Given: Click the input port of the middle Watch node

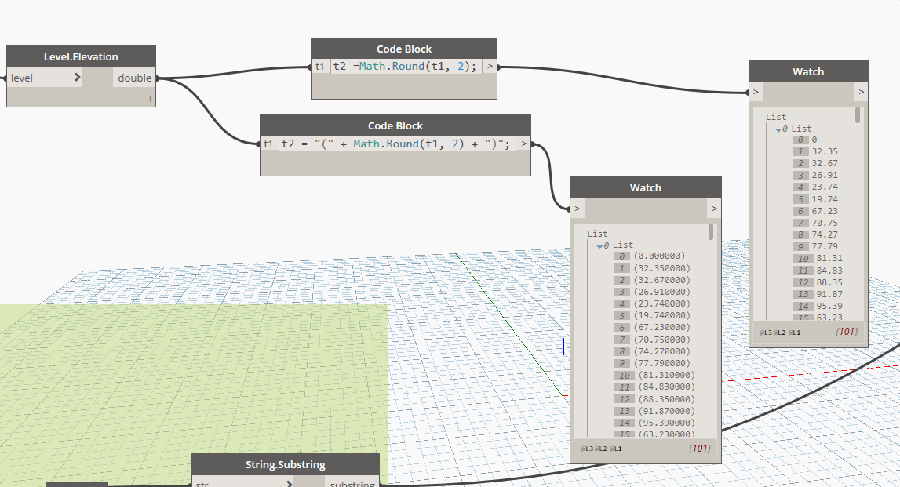Looking at the screenshot, I should 578,209.
